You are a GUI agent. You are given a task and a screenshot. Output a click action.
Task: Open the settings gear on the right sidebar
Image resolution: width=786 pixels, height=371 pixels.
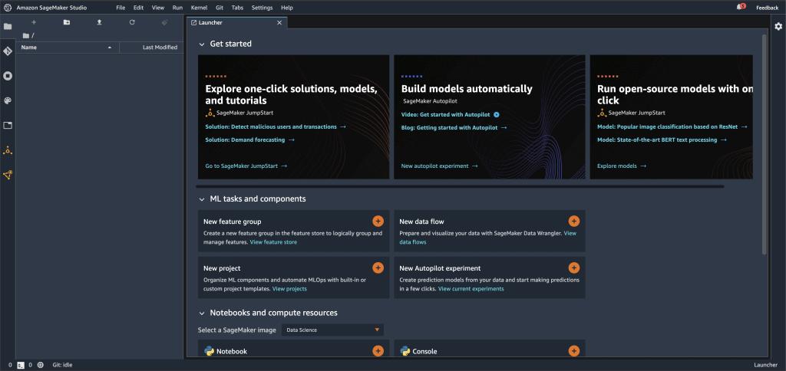click(x=778, y=26)
